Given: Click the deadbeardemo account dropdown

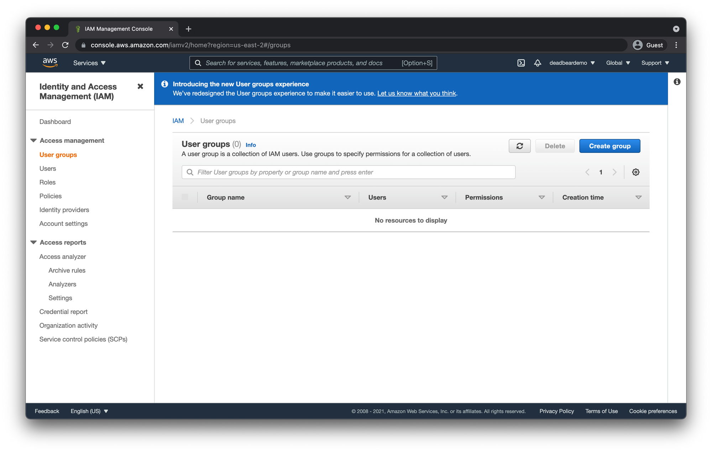Looking at the screenshot, I should click(571, 63).
